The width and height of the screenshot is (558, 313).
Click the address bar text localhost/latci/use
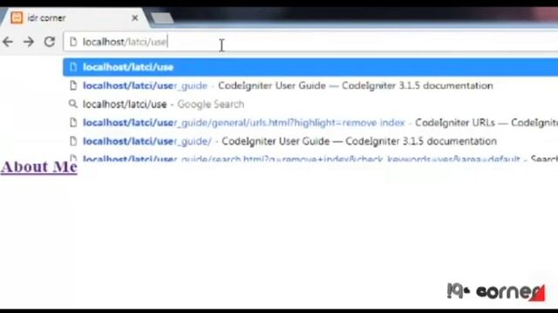[125, 42]
